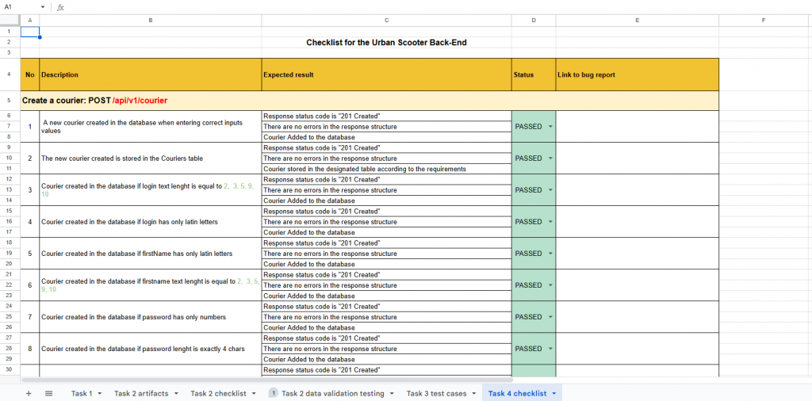The width and height of the screenshot is (812, 401).
Task: Open PASSED status dropdown for test case 7
Action: tap(550, 317)
